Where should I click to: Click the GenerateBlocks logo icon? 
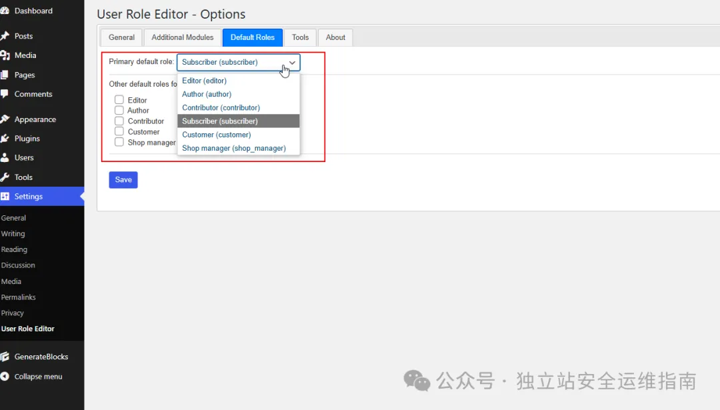[5, 357]
